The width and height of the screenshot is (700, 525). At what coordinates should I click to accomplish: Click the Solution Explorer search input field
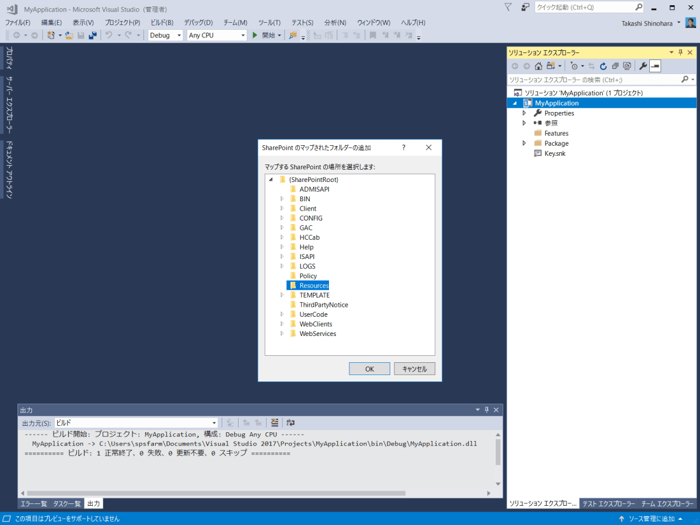(593, 79)
